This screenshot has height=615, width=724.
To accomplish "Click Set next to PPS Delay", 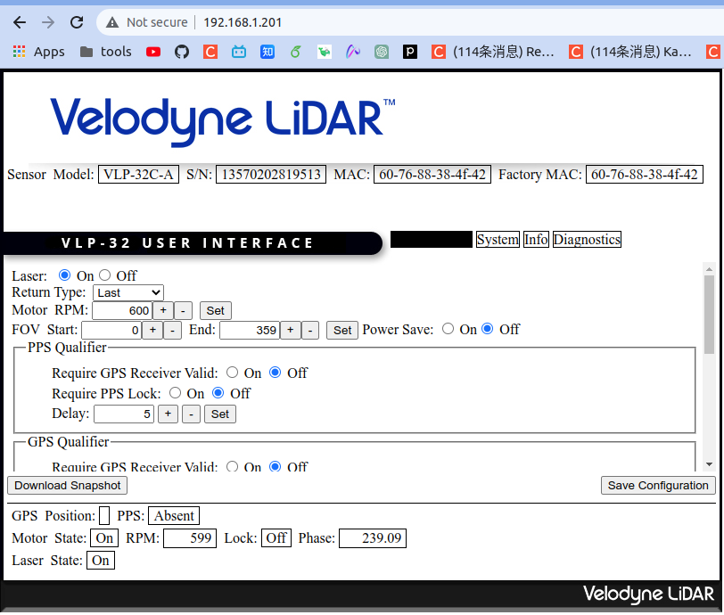I will point(220,414).
